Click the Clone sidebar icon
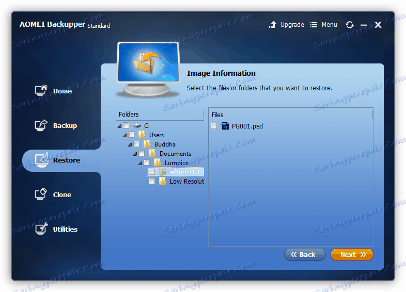 (41, 194)
